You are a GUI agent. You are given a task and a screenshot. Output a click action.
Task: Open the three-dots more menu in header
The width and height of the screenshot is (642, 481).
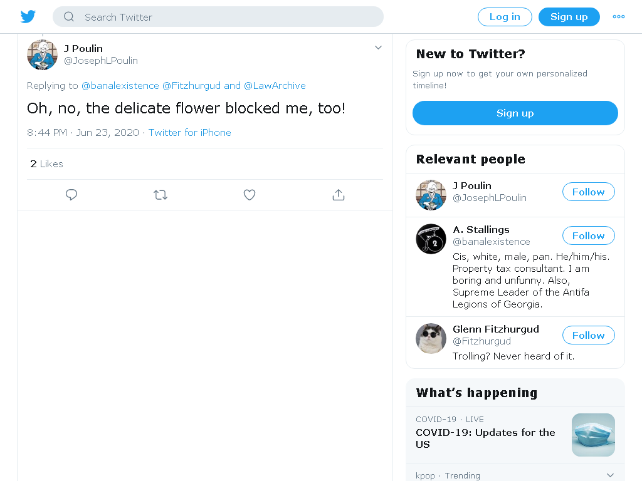coord(618,17)
